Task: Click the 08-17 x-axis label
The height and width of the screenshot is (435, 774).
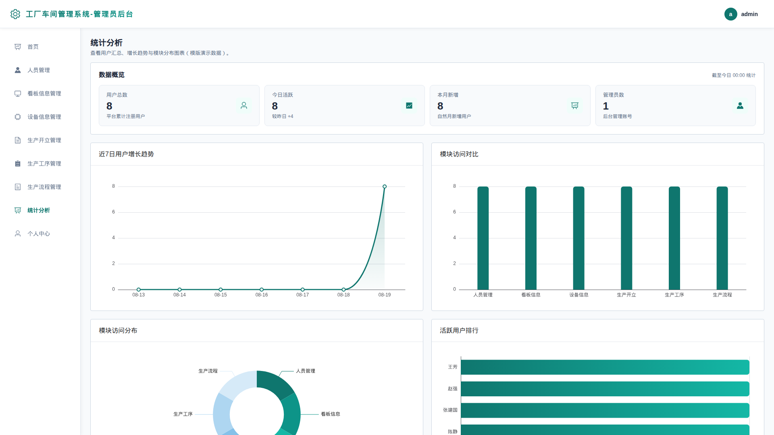Action: [x=303, y=295]
